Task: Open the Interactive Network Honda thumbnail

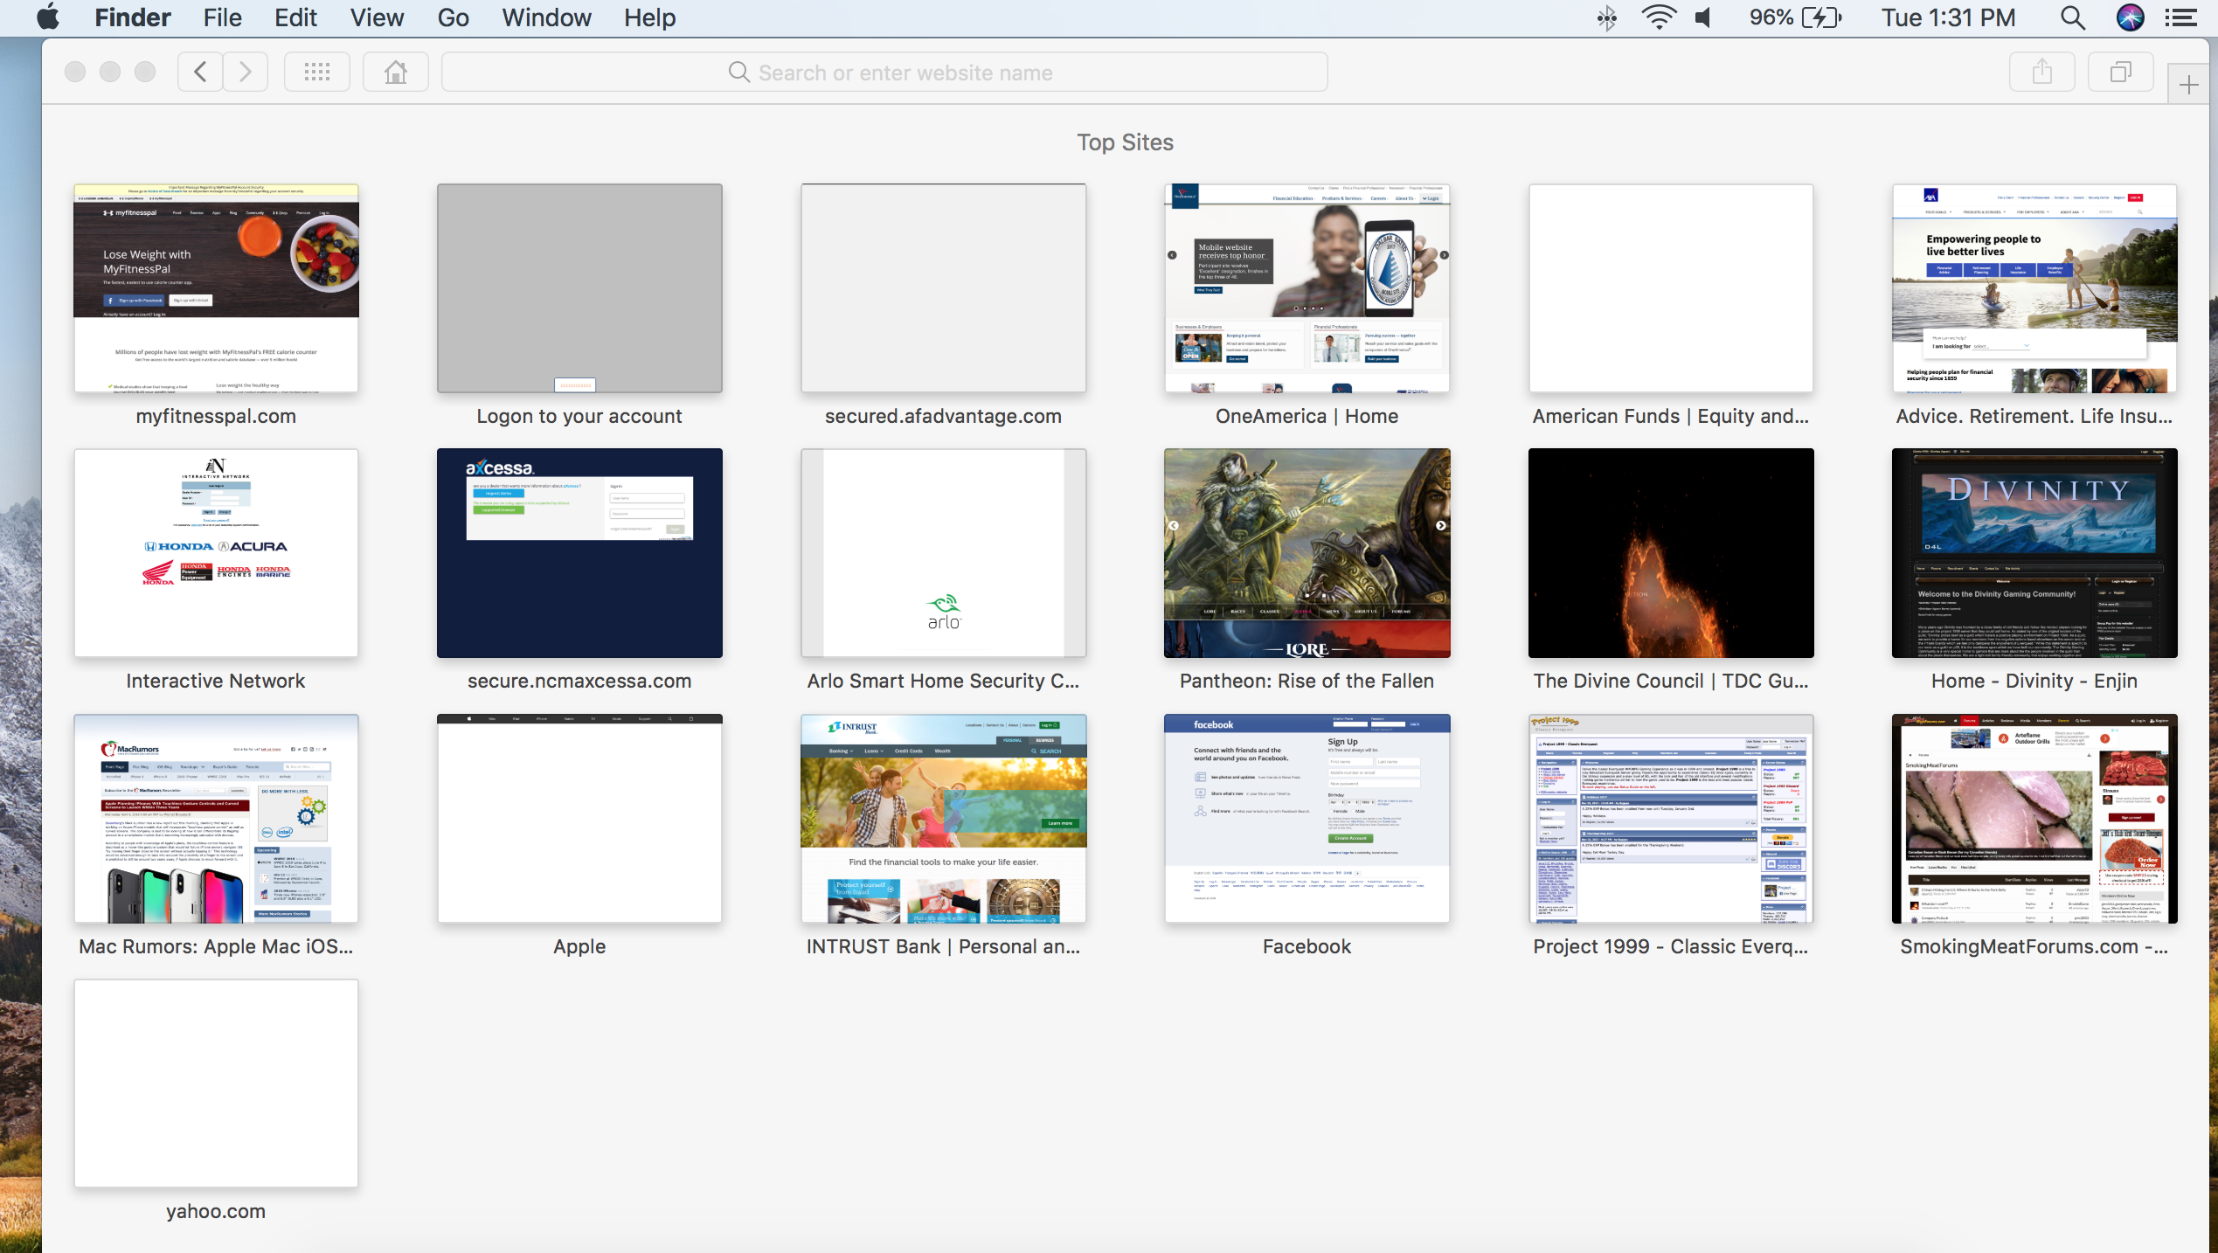Action: [x=216, y=553]
